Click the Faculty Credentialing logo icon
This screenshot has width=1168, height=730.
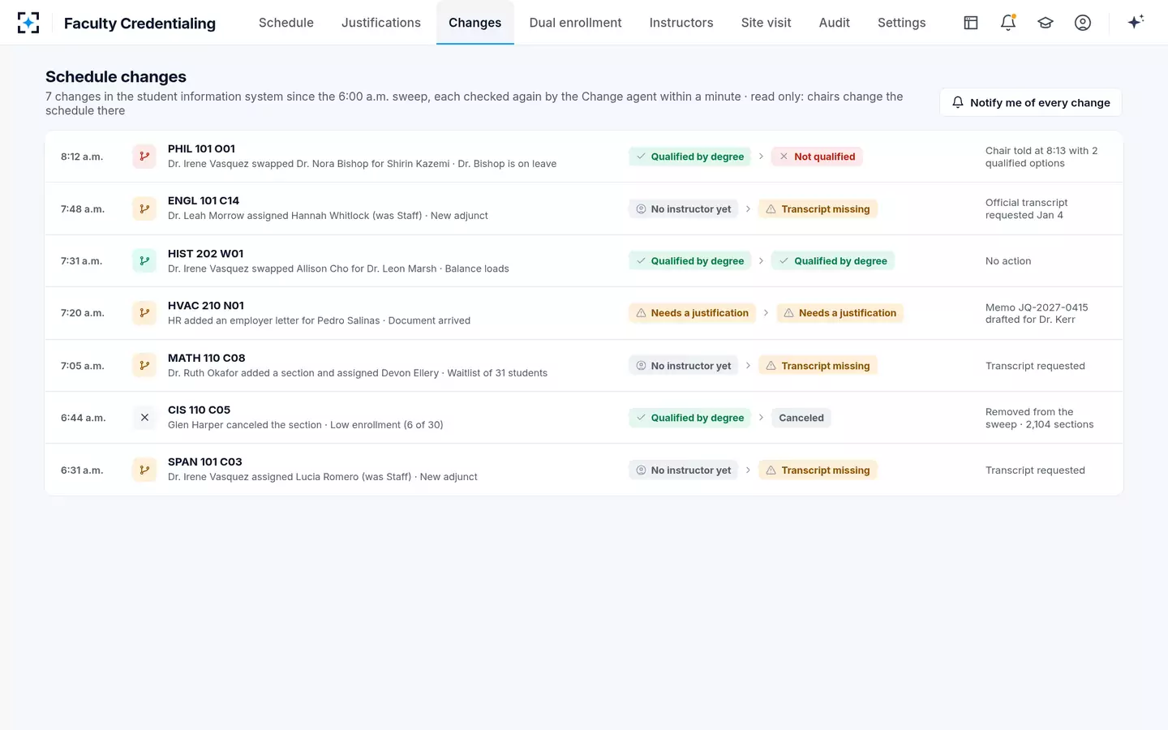tap(28, 23)
